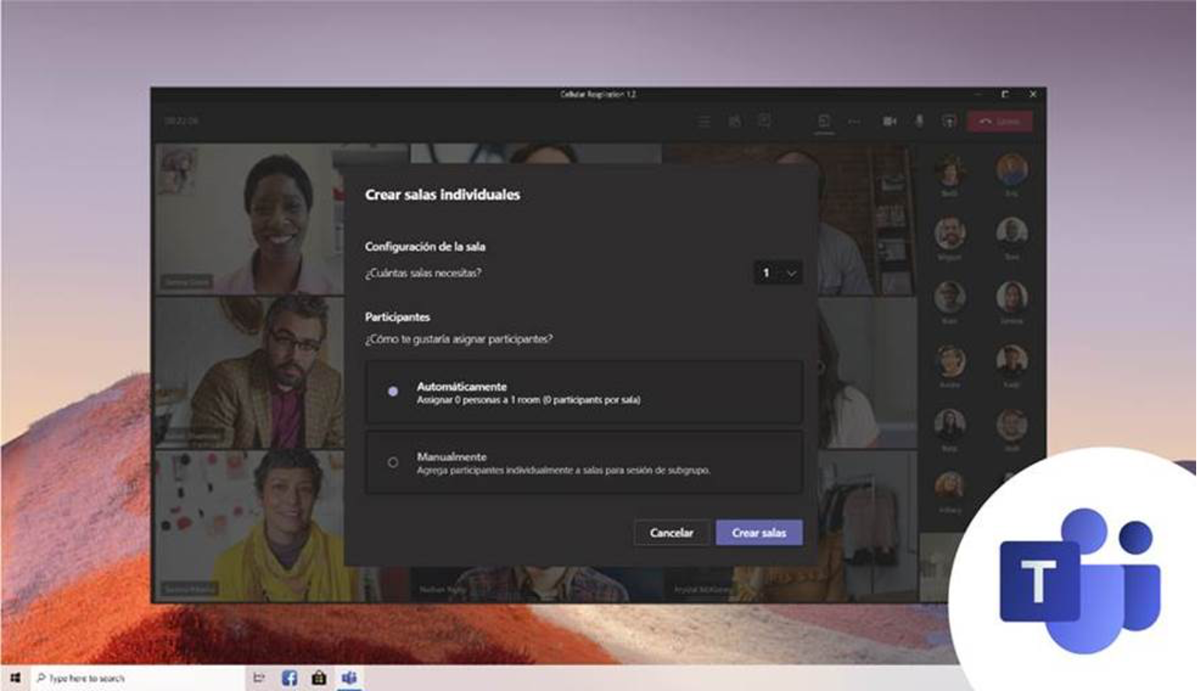Image resolution: width=1197 pixels, height=691 pixels.
Task: Select video tile of woman in yellow scarf
Action: click(x=249, y=526)
